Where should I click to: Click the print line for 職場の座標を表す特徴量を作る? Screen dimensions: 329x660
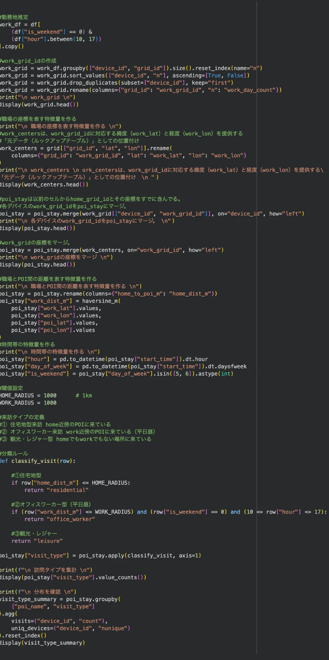(x=60, y=126)
